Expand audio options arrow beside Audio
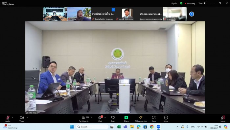Viewport: 230px width, 130px height. click(x=12, y=117)
